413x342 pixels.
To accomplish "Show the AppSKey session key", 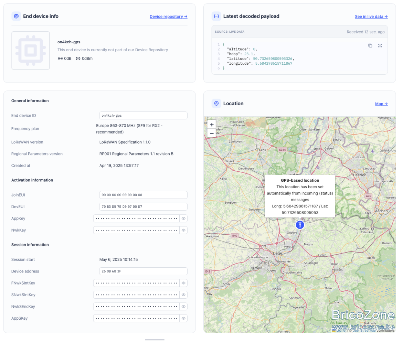I will coord(184,318).
